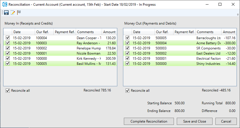Image resolution: width=240 pixels, height=128 pixels.
Task: Sort Money Out by Comments column header
Action: [x=208, y=32]
